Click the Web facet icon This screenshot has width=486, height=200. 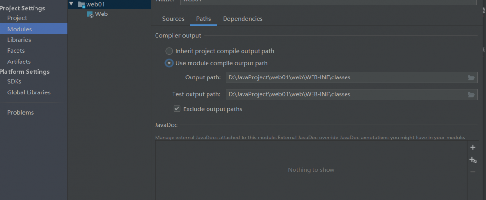pos(90,15)
